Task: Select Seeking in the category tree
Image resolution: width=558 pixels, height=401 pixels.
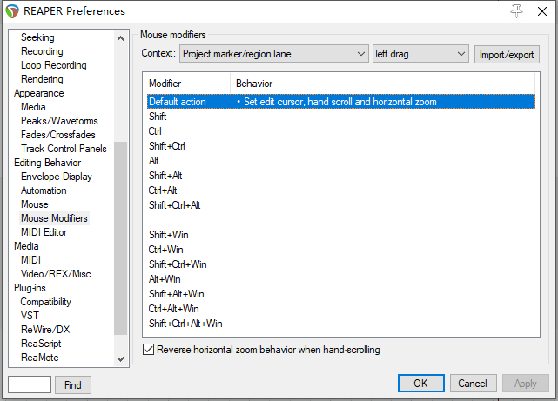Action: tap(37, 37)
